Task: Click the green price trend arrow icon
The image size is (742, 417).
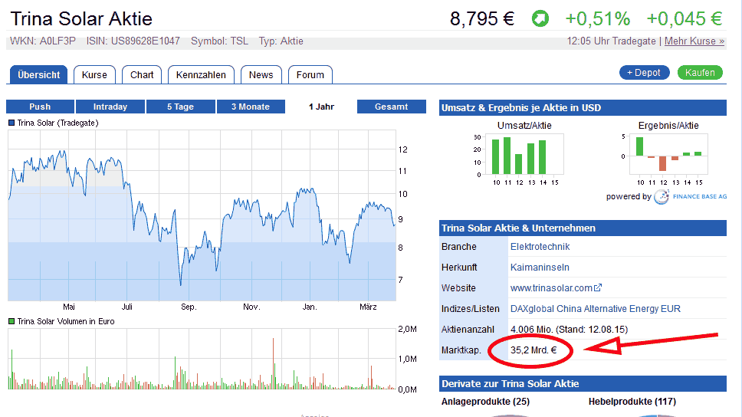Action: pyautogui.click(x=540, y=19)
